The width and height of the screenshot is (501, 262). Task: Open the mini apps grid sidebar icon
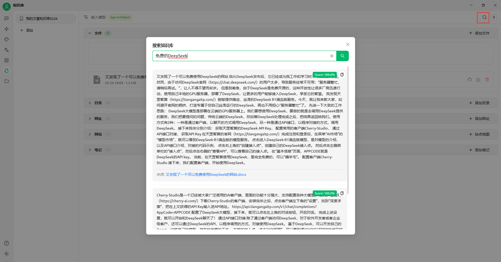tap(7, 60)
